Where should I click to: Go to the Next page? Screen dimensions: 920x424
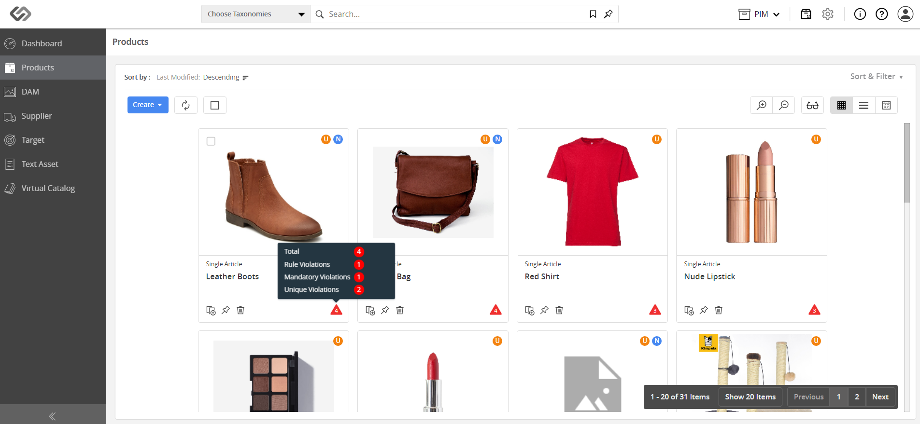point(880,397)
